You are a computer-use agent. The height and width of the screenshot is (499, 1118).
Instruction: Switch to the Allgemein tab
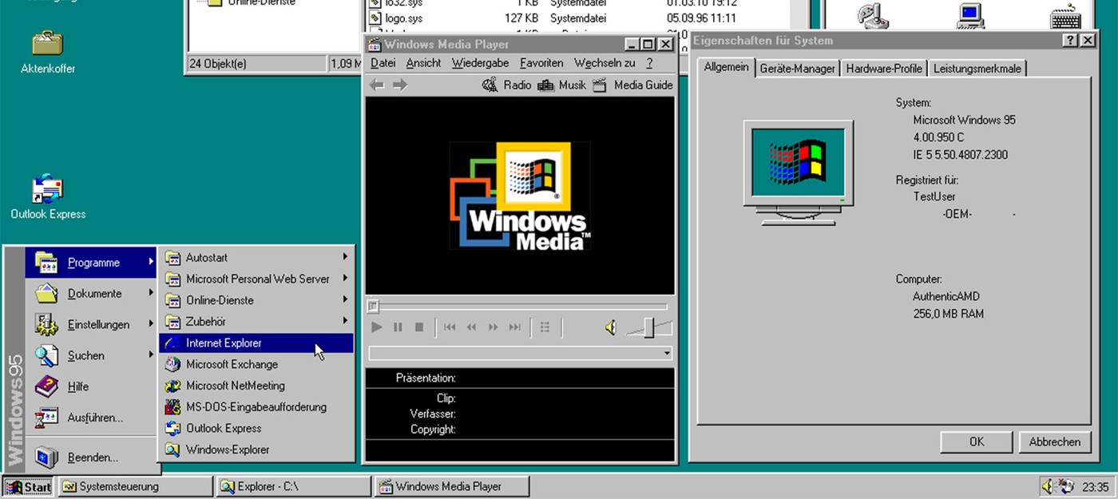coord(726,67)
